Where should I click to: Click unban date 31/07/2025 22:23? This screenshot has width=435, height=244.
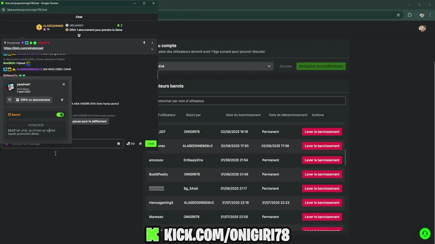276,203
